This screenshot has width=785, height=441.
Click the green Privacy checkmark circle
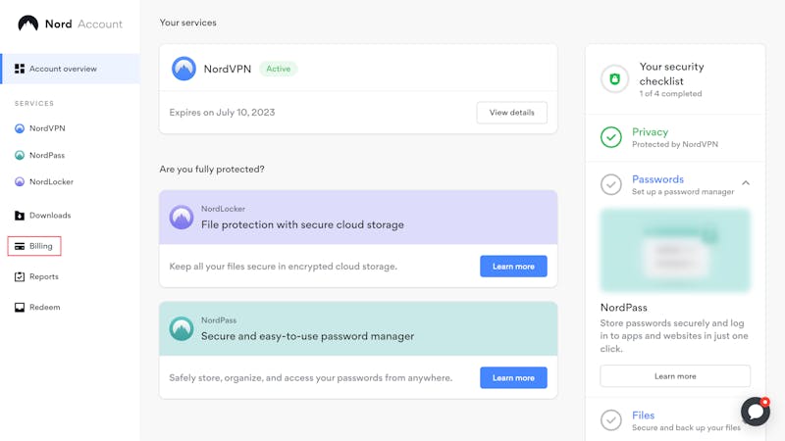click(611, 137)
